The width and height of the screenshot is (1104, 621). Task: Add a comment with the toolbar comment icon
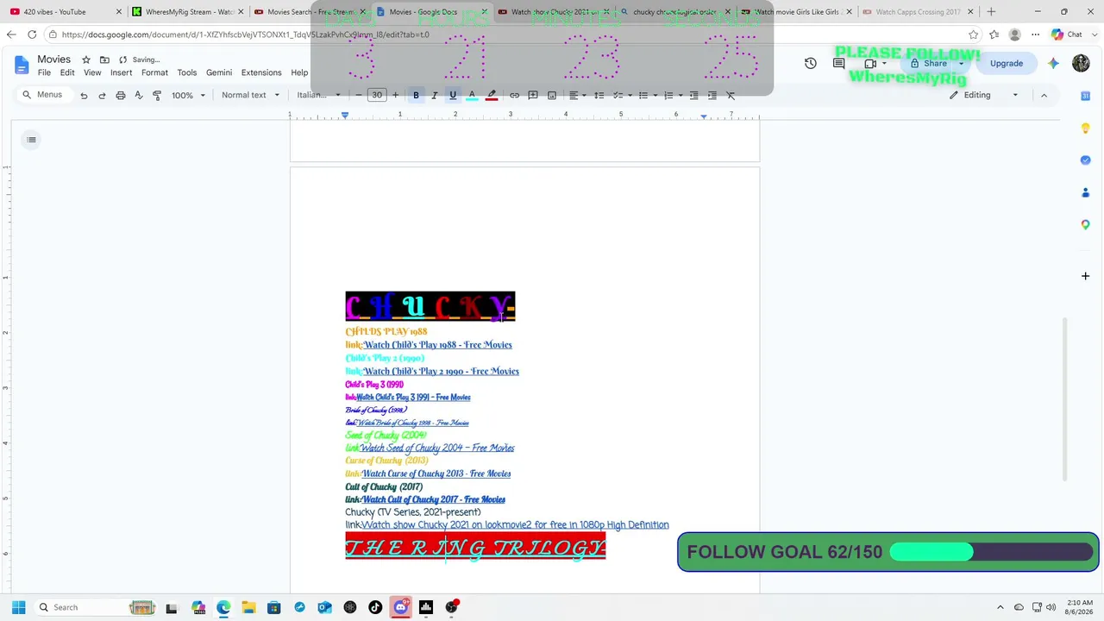tap(533, 95)
